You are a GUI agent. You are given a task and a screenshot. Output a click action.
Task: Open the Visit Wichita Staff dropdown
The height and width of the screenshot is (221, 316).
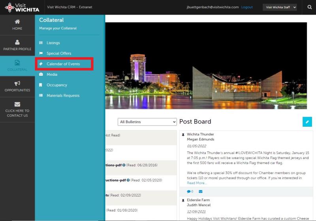tap(280, 7)
